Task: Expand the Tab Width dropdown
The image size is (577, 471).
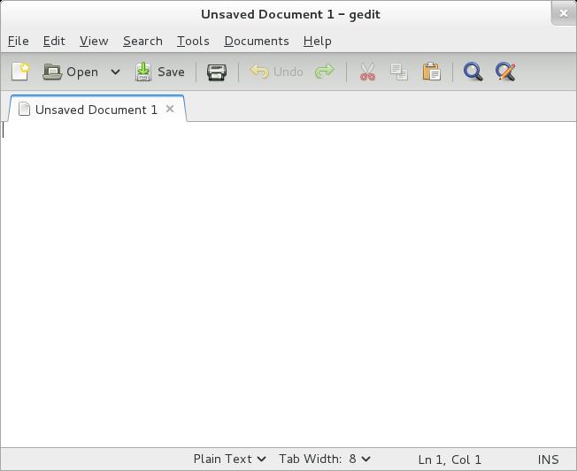Action: [324, 459]
